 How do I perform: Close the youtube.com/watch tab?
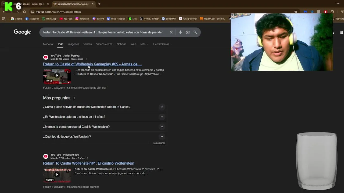coord(92,4)
